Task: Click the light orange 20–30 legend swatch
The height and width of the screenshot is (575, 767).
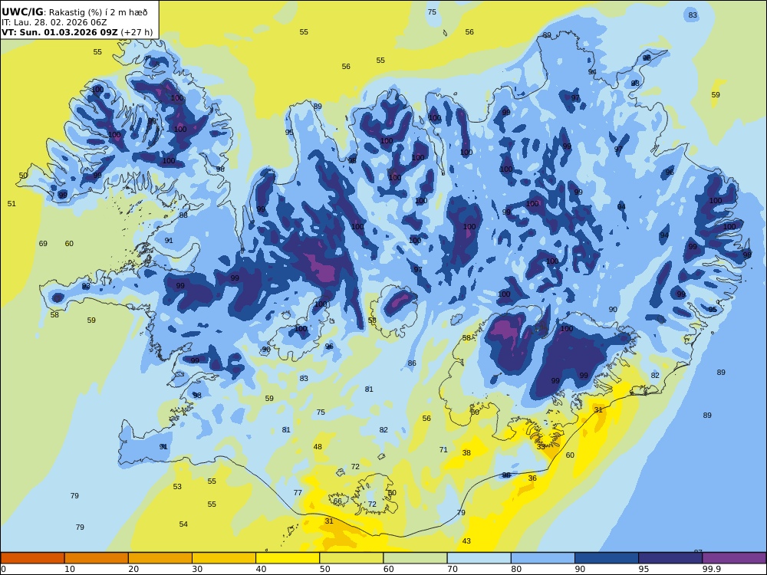Action: point(160,558)
